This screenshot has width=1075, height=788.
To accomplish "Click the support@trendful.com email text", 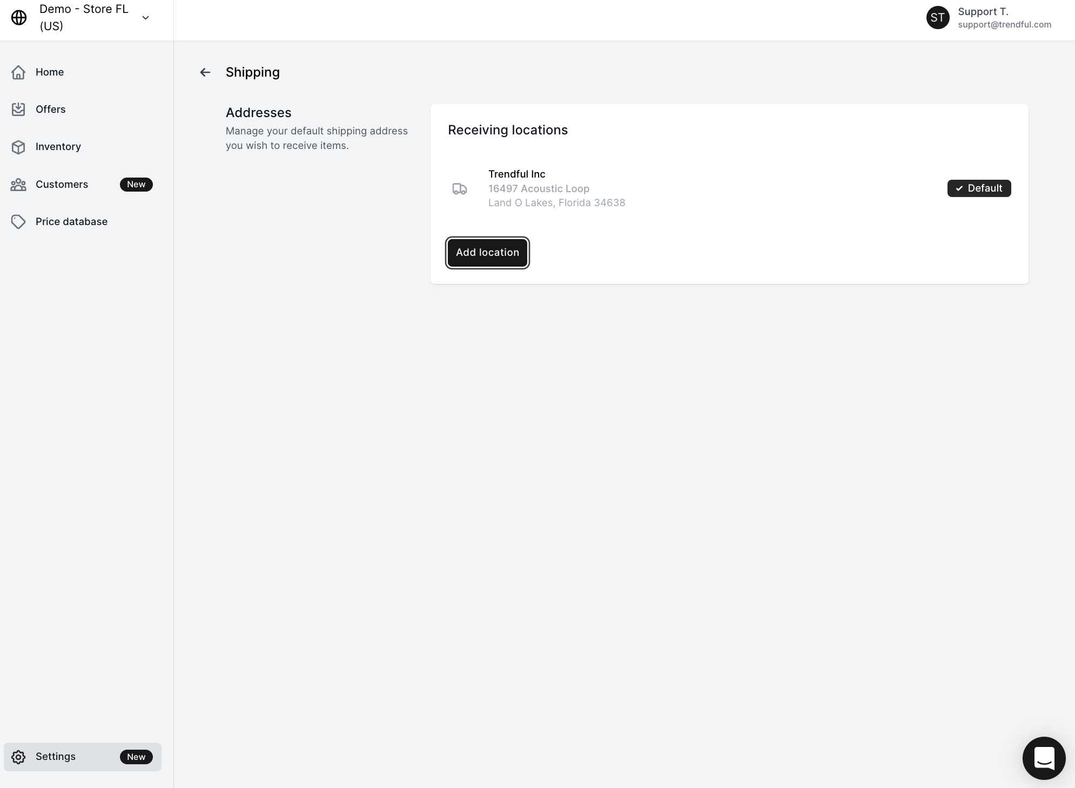I will [1004, 25].
